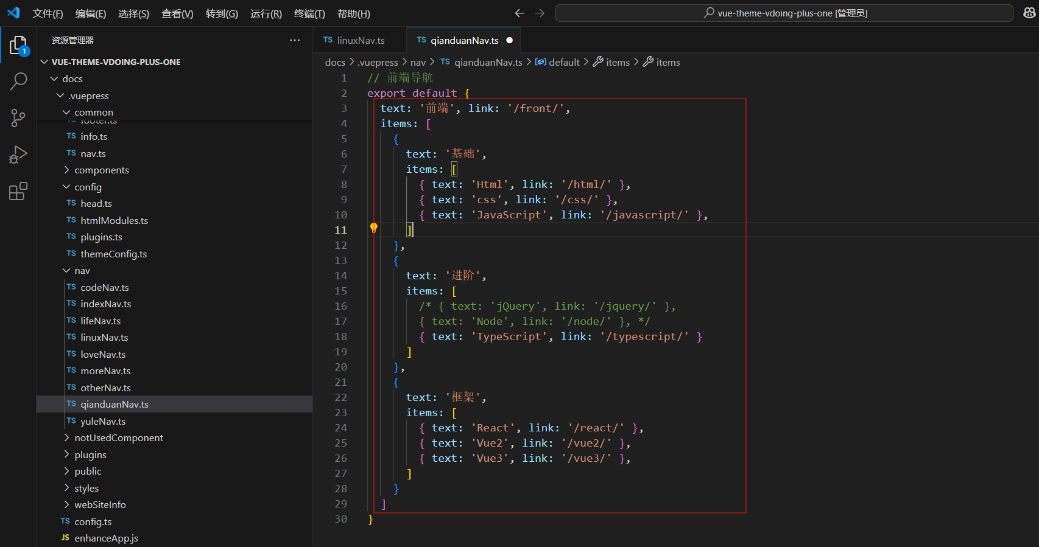Expand the webSiteInfo folder
Screen dimensions: 1039x547
click(174, 504)
